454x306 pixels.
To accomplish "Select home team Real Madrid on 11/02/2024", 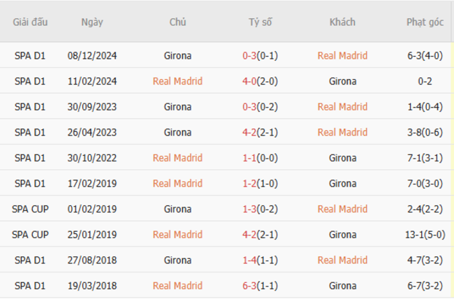I will [x=177, y=81].
